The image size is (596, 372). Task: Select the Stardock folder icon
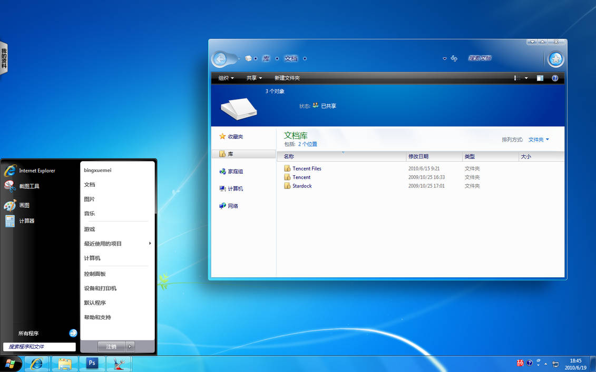[x=287, y=186]
